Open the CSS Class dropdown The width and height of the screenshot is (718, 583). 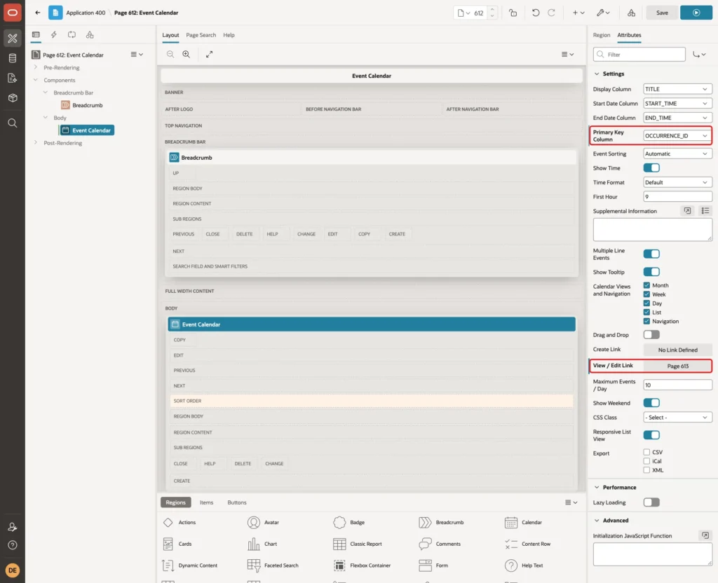678,418
